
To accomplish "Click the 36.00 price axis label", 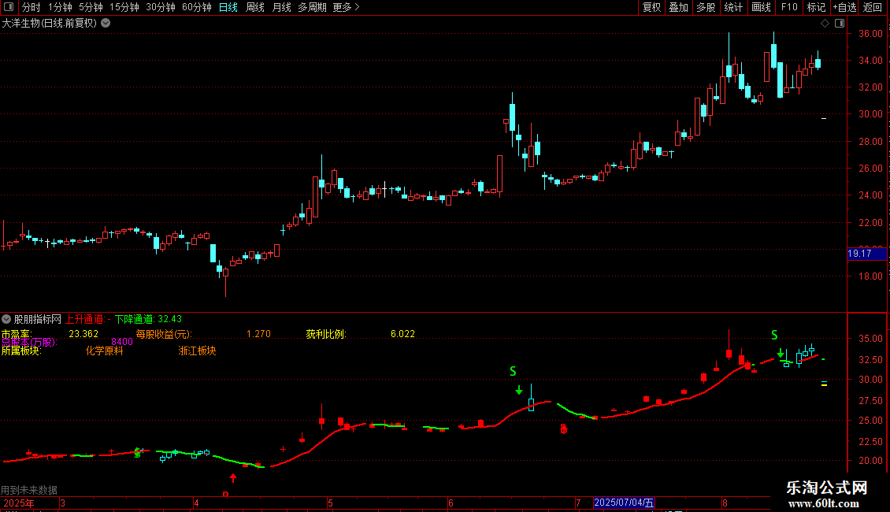I will coord(870,34).
